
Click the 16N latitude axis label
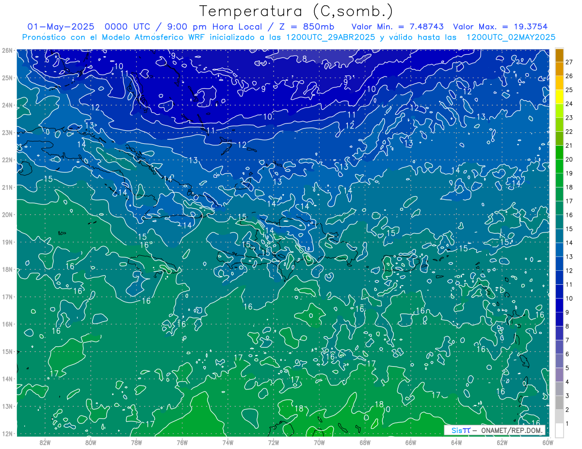[x=7, y=324]
